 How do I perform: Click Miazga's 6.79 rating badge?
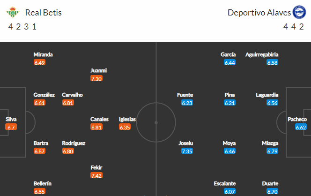(x=272, y=151)
